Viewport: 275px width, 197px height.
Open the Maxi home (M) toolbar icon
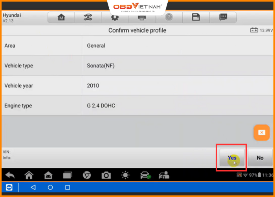[x=61, y=17]
